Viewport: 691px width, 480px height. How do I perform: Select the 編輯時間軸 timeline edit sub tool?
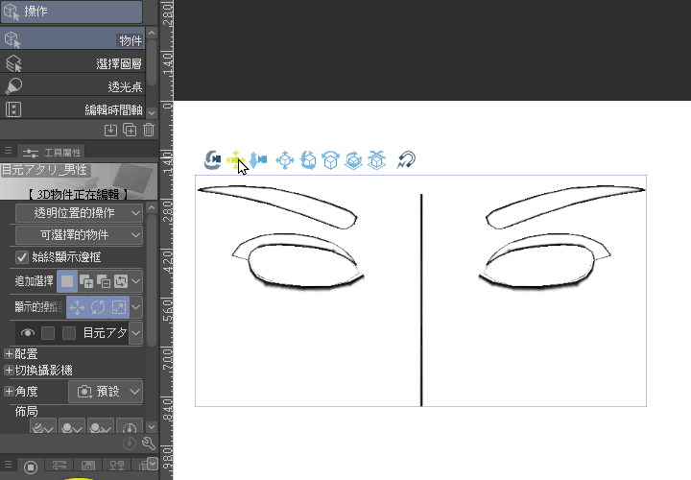(72, 108)
